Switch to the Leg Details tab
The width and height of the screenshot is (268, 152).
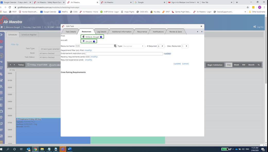(x=101, y=32)
